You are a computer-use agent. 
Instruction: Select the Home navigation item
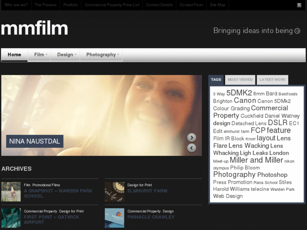coord(14,54)
